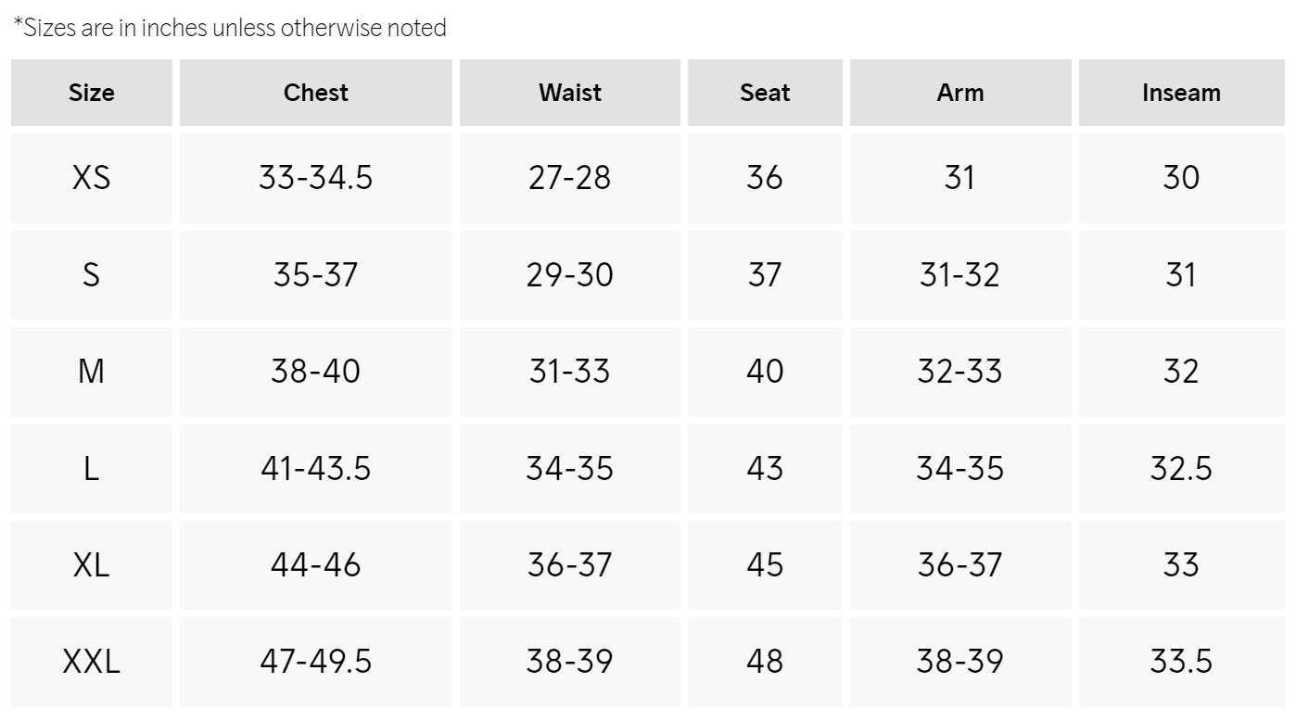Image resolution: width=1296 pixels, height=721 pixels.
Task: Click chest value 47-49.5
Action: point(316,662)
